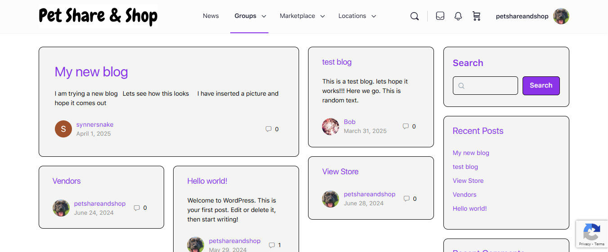This screenshot has height=252, width=608.
Task: Click the Welcome to WordPress excerpt text
Action: click(232, 210)
